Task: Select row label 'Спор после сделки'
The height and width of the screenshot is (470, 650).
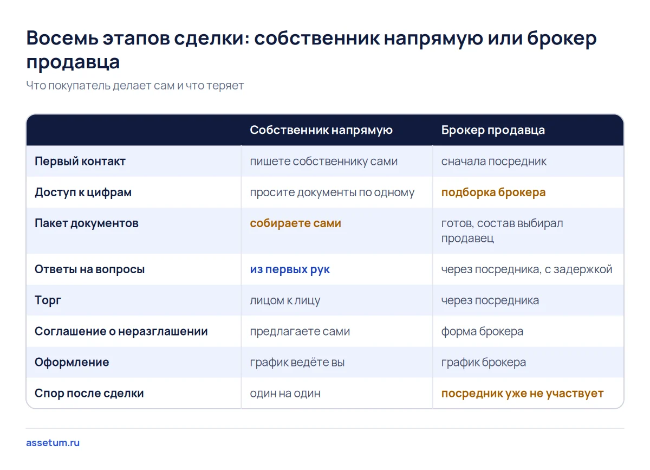Action: (89, 394)
